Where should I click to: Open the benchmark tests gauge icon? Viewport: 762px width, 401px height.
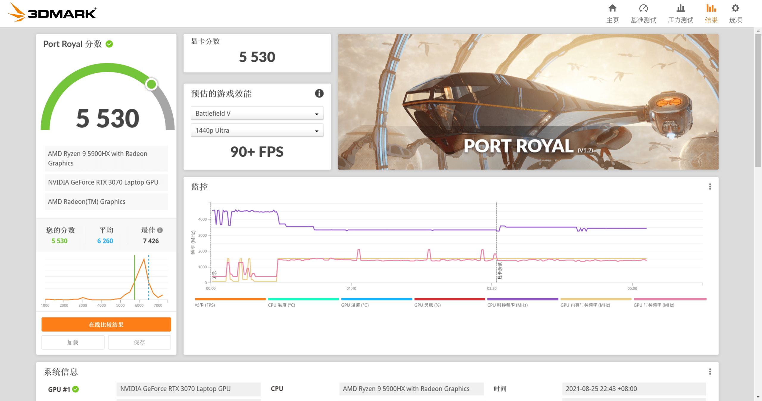[x=643, y=8]
